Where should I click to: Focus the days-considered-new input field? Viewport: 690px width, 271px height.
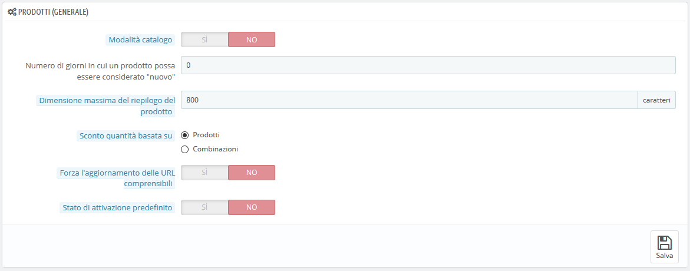[x=428, y=65]
